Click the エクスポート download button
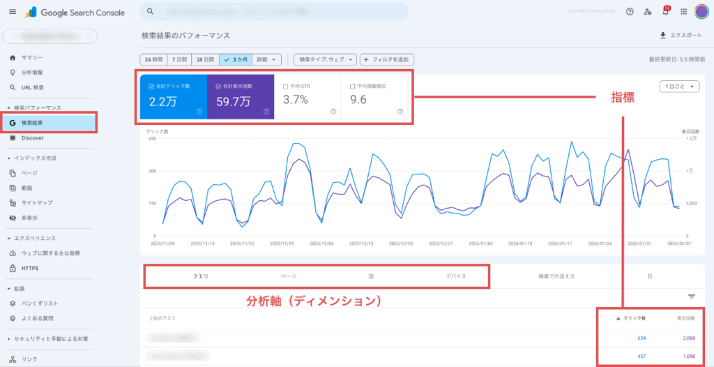Viewport: 714px width, 367px height. [681, 36]
